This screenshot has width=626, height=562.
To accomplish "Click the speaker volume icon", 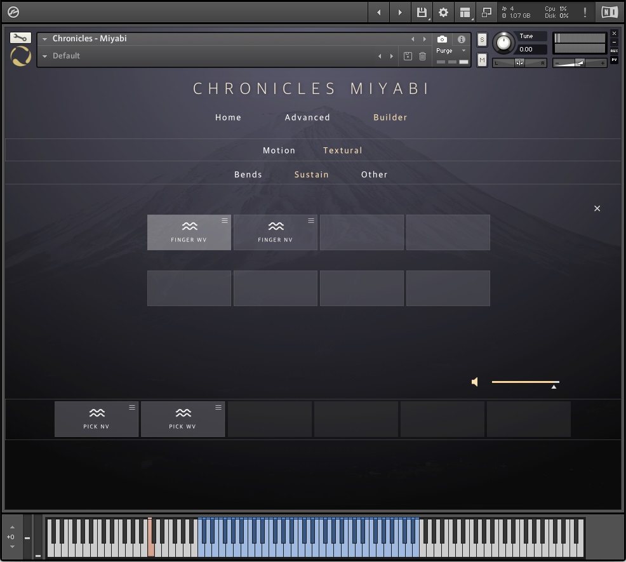I will click(x=475, y=382).
